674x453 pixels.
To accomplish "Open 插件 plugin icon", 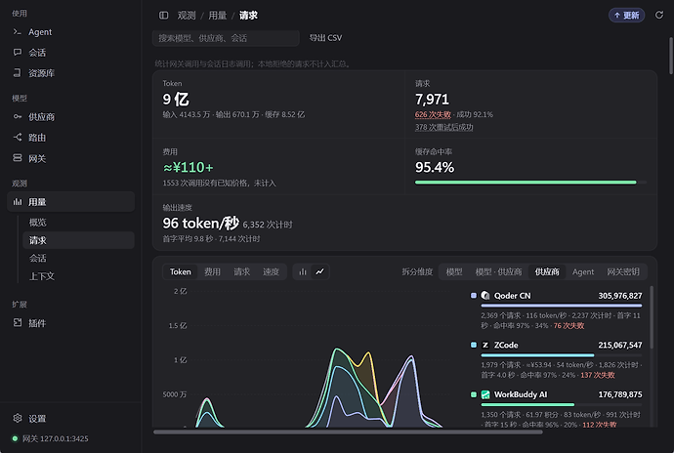I will coord(18,323).
